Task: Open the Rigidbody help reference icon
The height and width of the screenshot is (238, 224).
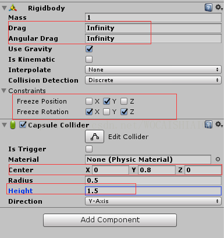Action: (208, 8)
